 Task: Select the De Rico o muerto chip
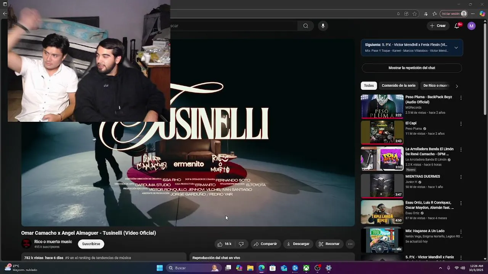coord(436,86)
